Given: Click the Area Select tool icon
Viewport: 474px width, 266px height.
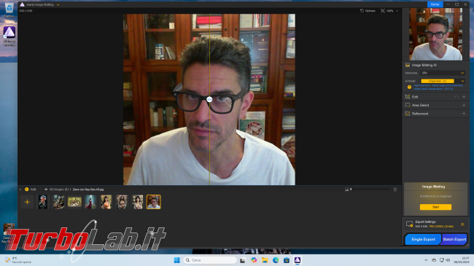Looking at the screenshot, I should [408, 105].
